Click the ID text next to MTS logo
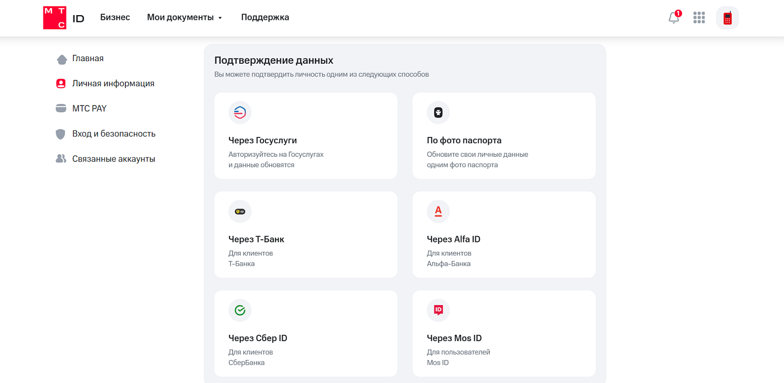The height and width of the screenshot is (383, 784). coord(78,19)
